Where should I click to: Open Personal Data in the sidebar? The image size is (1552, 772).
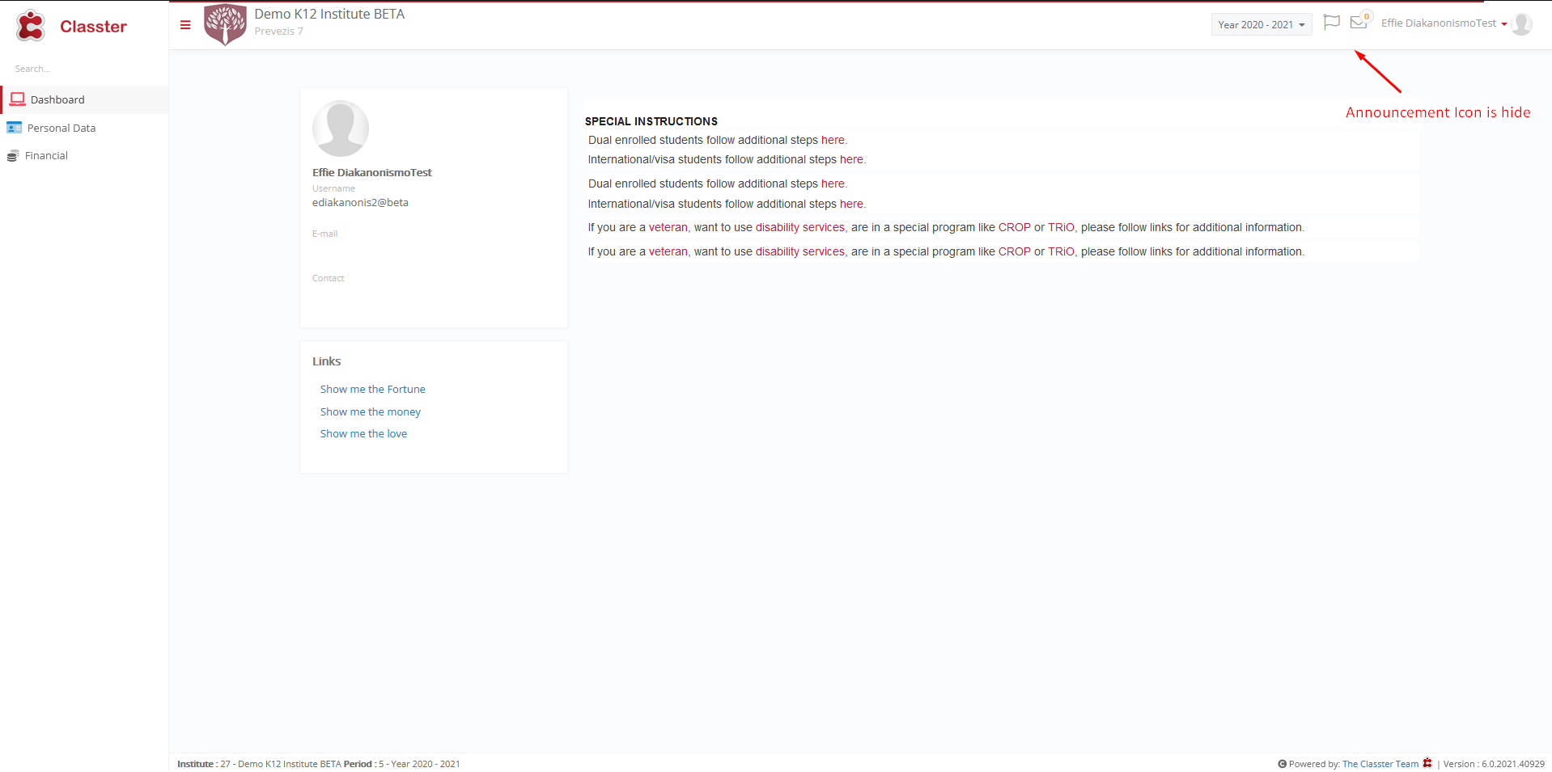pos(85,128)
